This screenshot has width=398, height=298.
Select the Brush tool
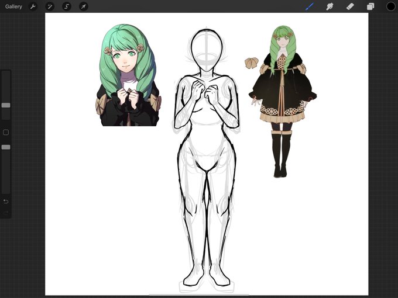[310, 6]
